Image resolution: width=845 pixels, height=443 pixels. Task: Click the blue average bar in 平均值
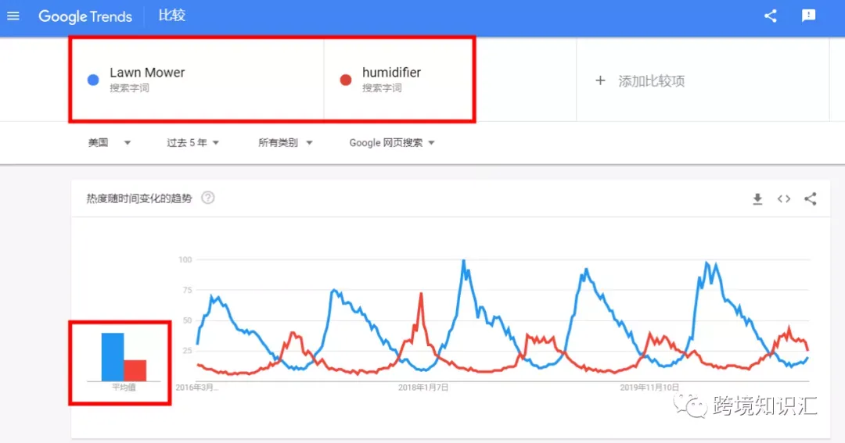tap(113, 357)
